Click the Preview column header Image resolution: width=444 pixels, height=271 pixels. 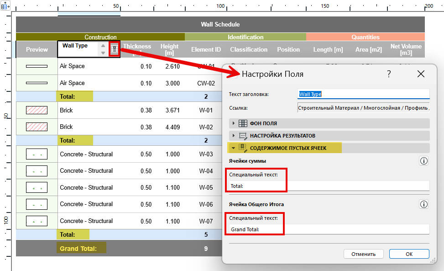click(37, 50)
